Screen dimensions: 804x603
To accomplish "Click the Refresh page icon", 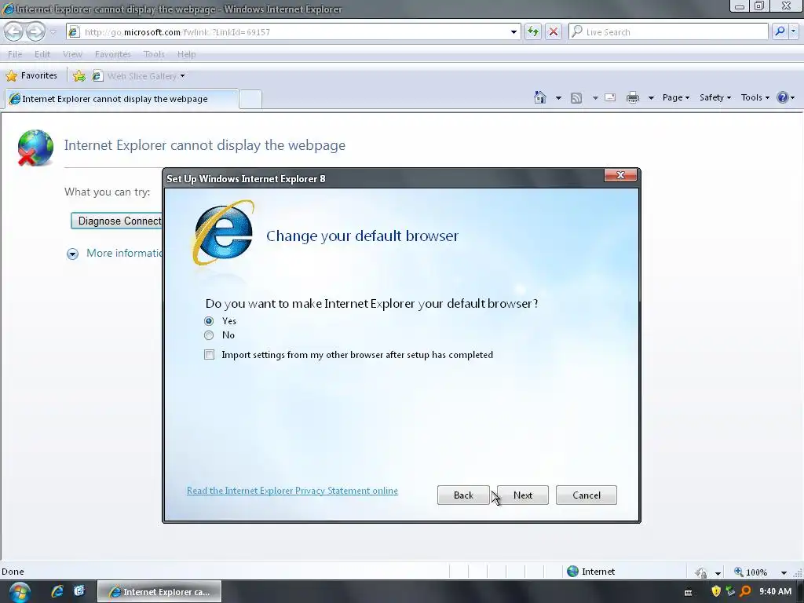I will click(533, 31).
